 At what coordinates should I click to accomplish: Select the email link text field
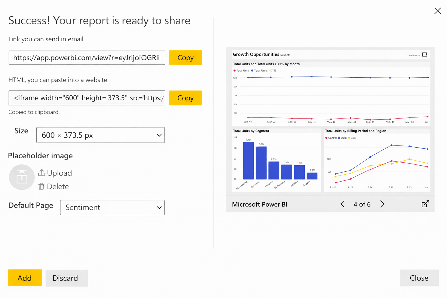pos(87,58)
